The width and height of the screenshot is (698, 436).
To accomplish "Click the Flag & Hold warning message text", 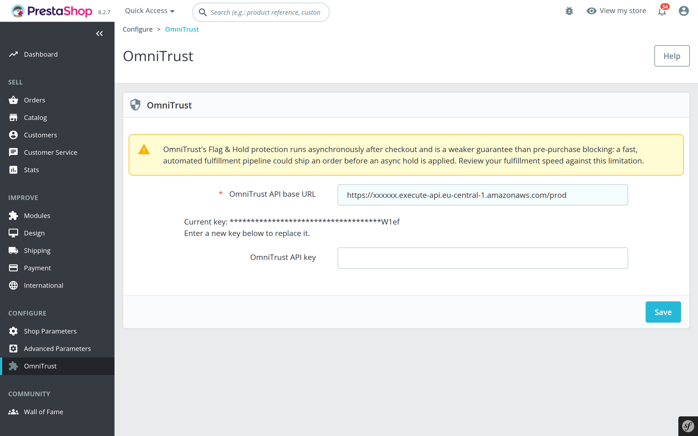I will pos(403,155).
